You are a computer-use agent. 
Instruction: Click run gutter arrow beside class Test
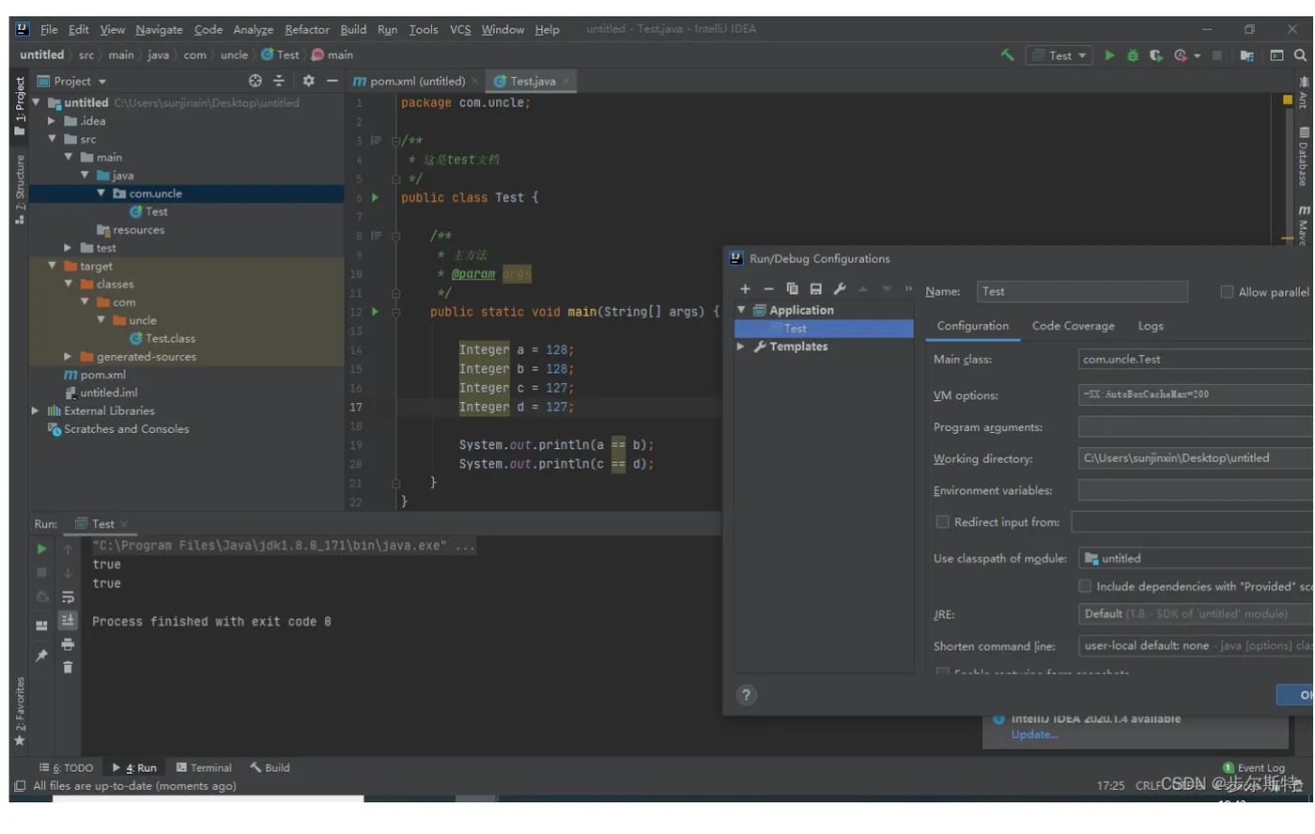pos(375,198)
